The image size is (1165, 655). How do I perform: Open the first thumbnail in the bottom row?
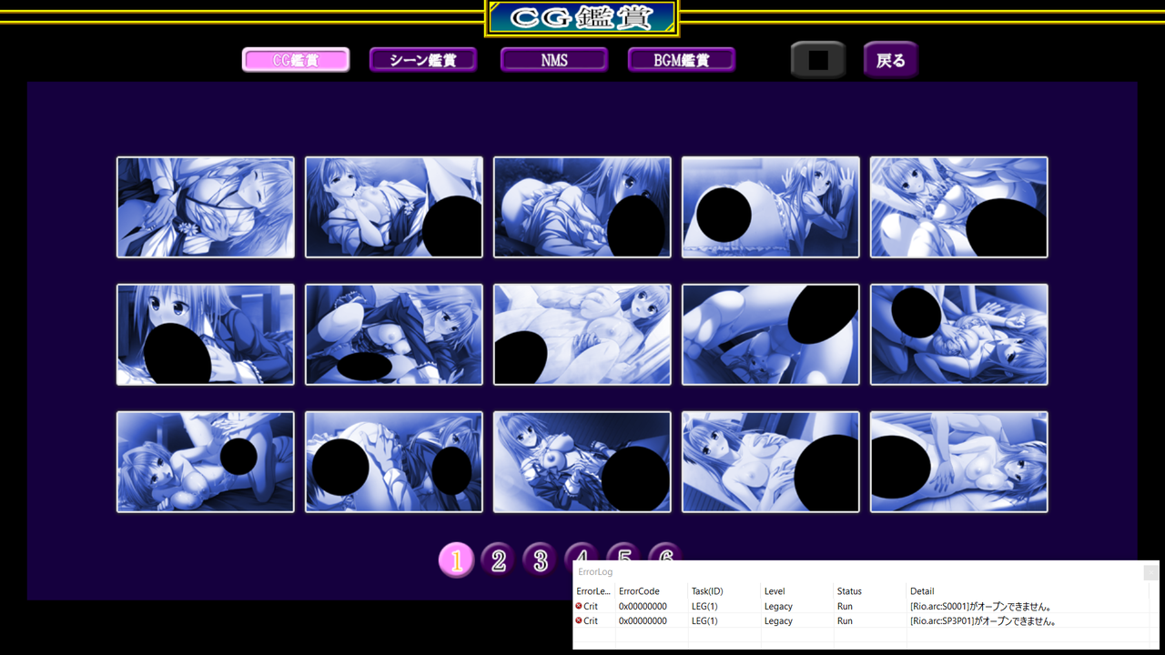click(206, 462)
